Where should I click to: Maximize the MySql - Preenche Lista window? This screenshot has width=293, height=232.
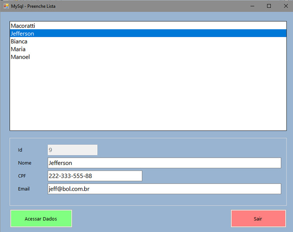coord(269,6)
